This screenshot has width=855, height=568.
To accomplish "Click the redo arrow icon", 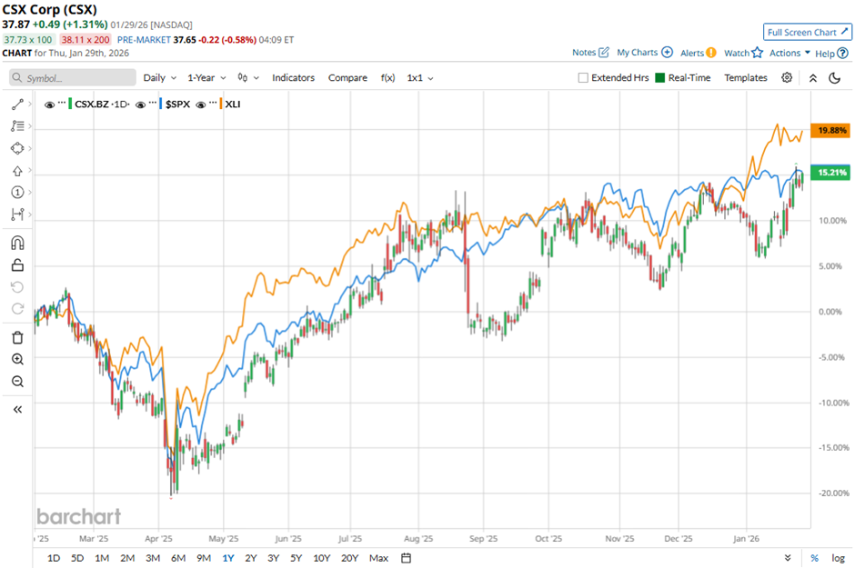I will [17, 309].
